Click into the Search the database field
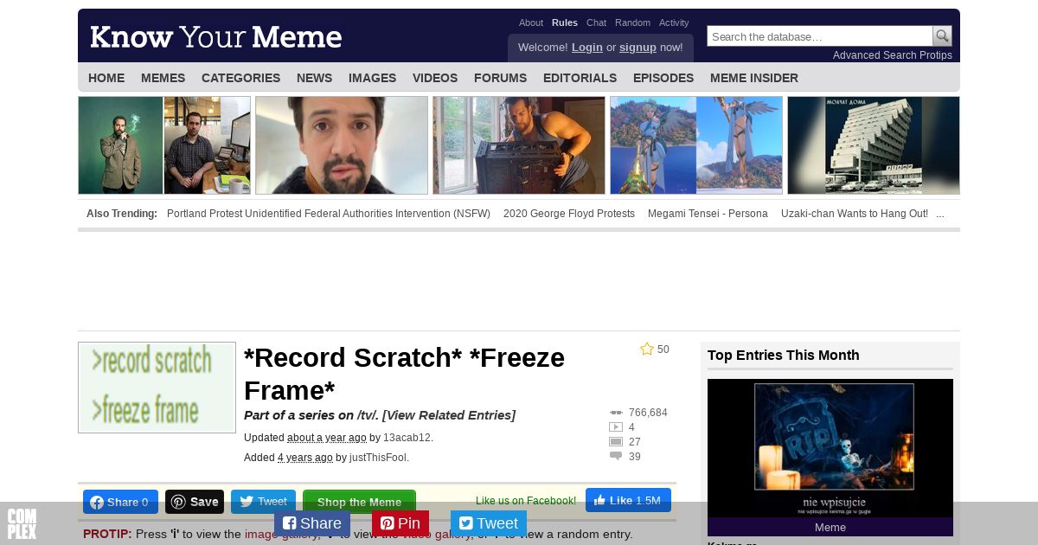1038x545 pixels. tap(820, 36)
